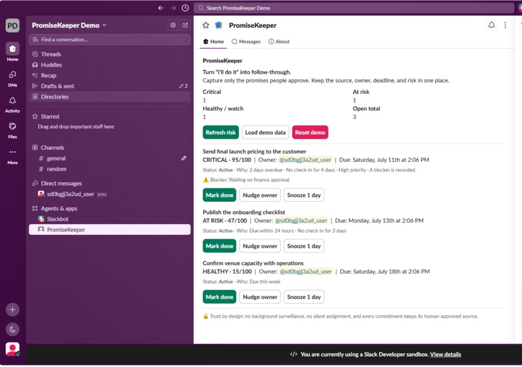The width and height of the screenshot is (522, 367).
Task: Click the PD workspace avatar icon
Action: pyautogui.click(x=12, y=26)
